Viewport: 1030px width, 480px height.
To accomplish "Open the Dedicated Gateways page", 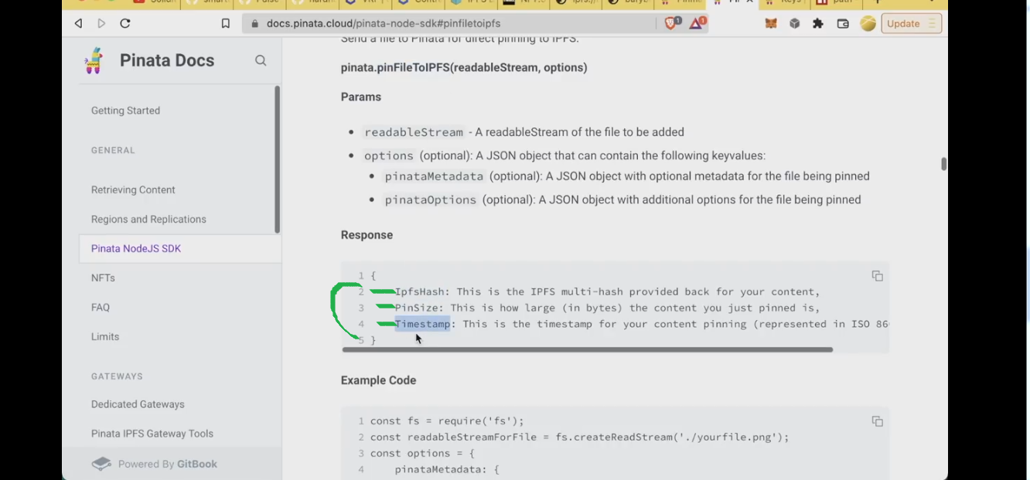I will (138, 404).
